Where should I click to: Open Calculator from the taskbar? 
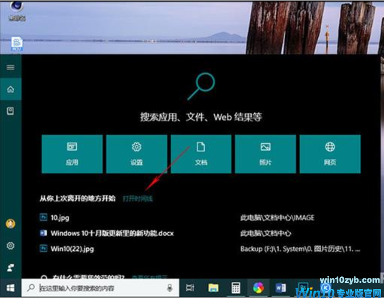(235, 288)
